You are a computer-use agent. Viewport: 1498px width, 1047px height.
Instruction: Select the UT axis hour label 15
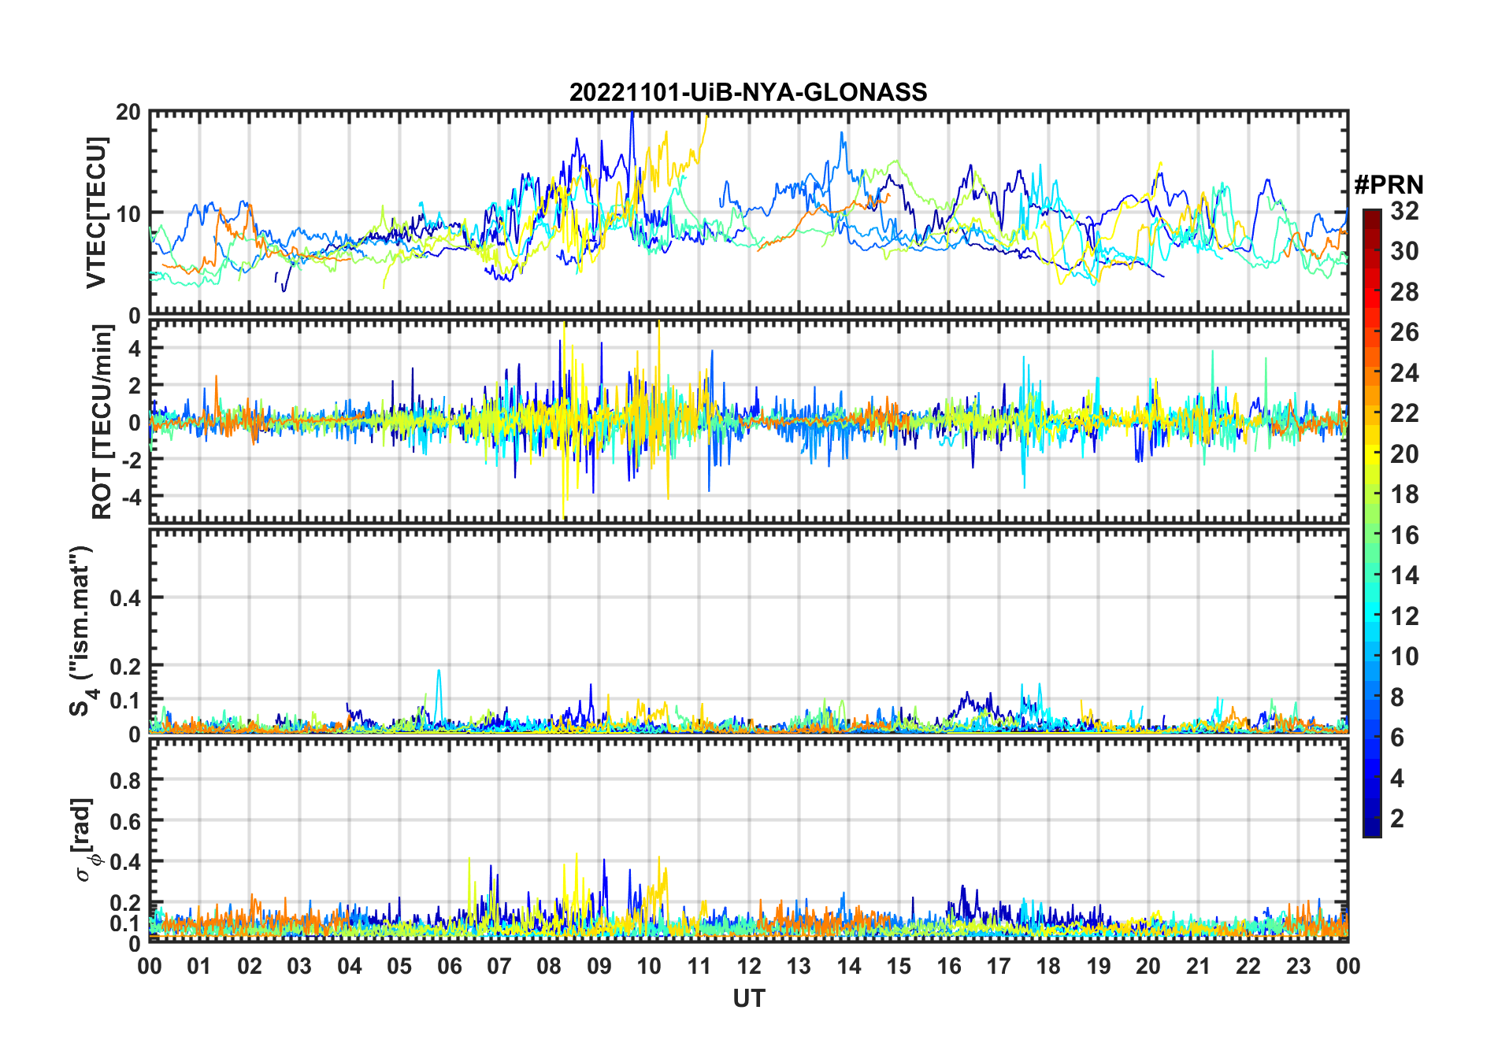point(899,966)
